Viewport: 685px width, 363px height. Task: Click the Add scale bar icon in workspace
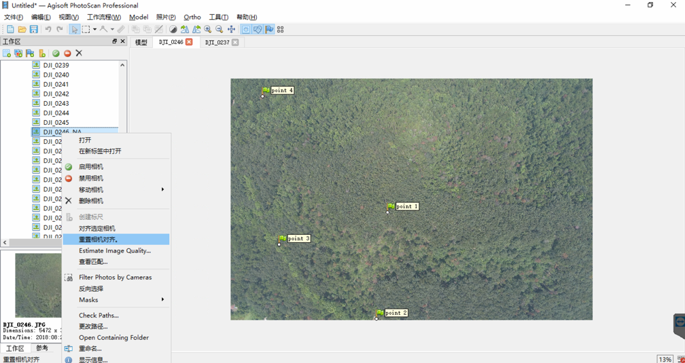[42, 53]
